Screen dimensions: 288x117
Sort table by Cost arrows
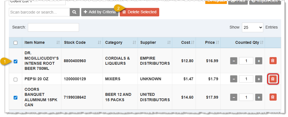(192, 42)
